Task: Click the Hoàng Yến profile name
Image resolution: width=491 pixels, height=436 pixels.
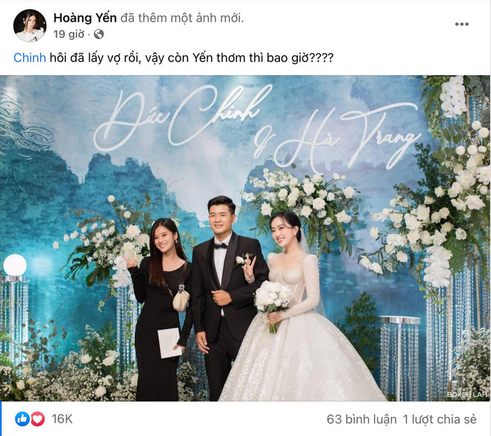Action: [x=85, y=18]
